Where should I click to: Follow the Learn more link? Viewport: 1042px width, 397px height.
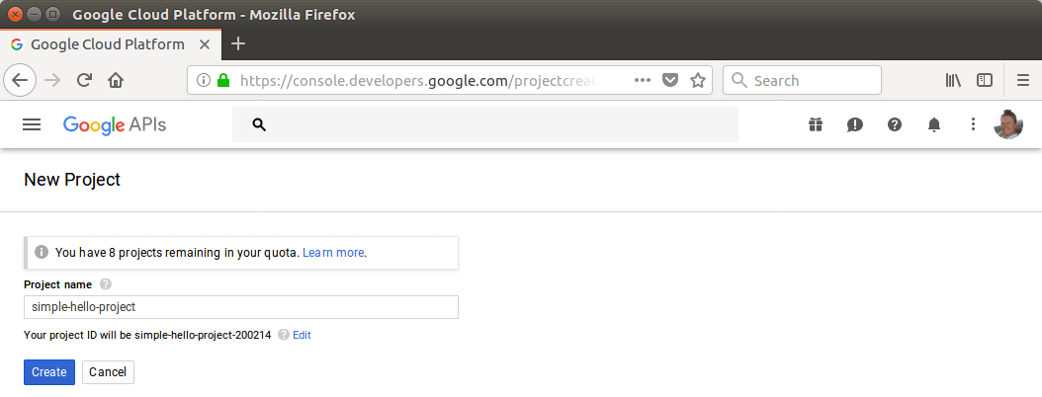pyautogui.click(x=333, y=253)
